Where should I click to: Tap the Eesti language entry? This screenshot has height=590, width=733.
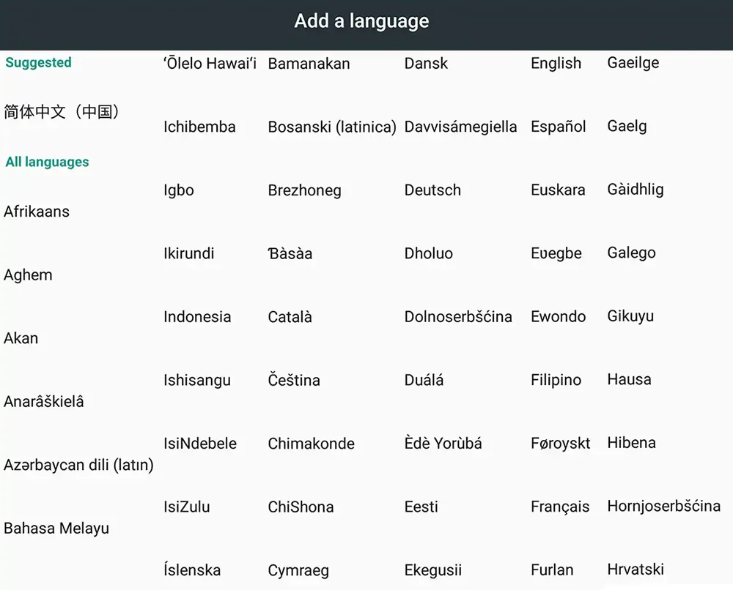[421, 507]
